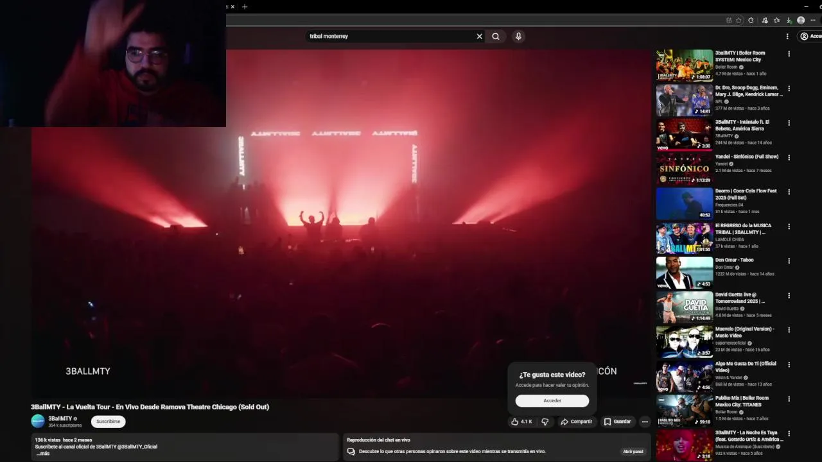
Task: Open the Deorro Coca-Cola Flow Fest thumbnail
Action: coord(685,203)
